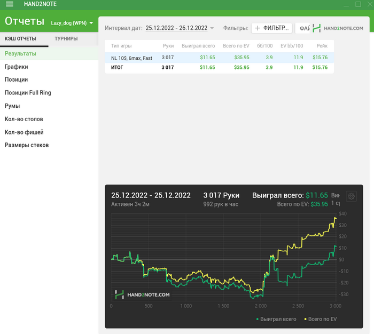This screenshot has width=374, height=334.
Task: Sort by Всего по EV column header
Action: [x=236, y=46]
